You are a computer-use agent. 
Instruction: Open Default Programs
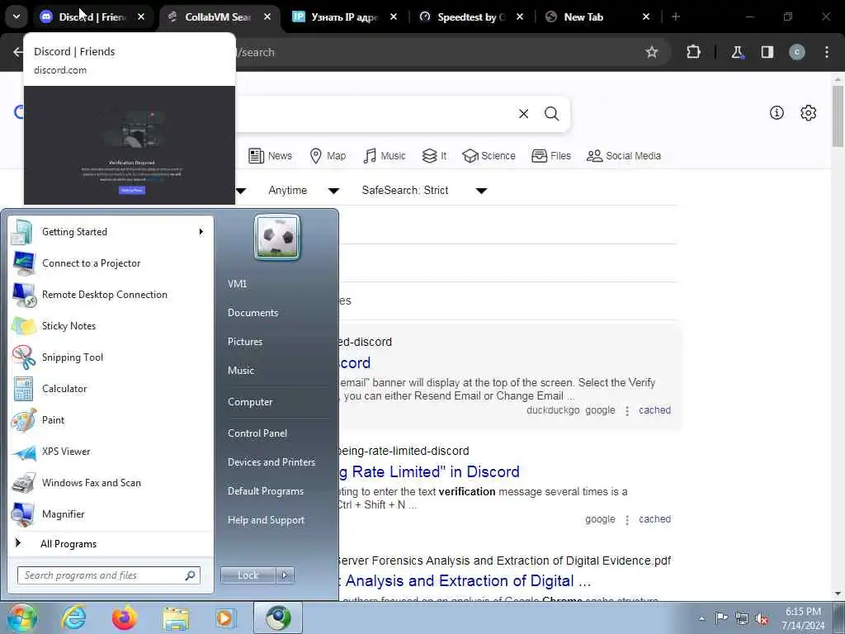(x=266, y=491)
